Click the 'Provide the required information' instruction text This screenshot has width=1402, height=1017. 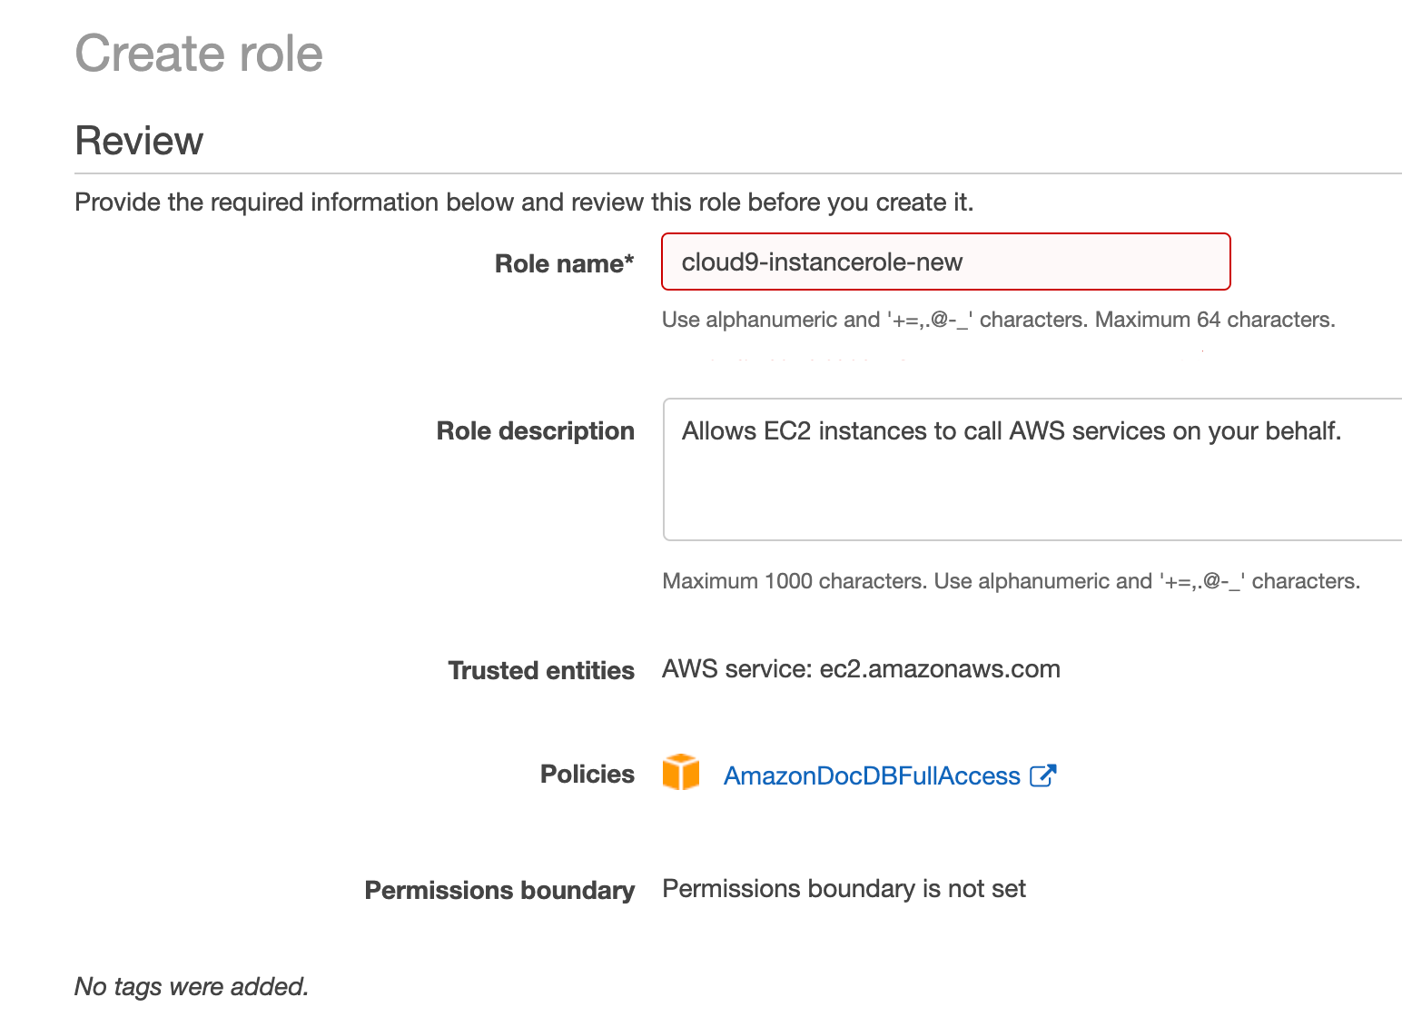click(524, 202)
